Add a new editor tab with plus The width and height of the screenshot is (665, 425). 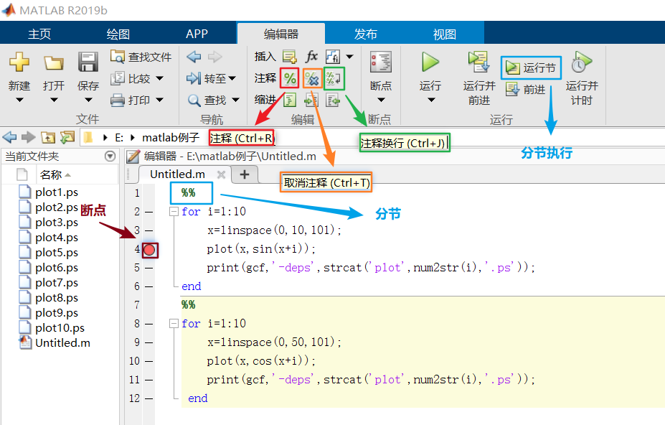[245, 174]
